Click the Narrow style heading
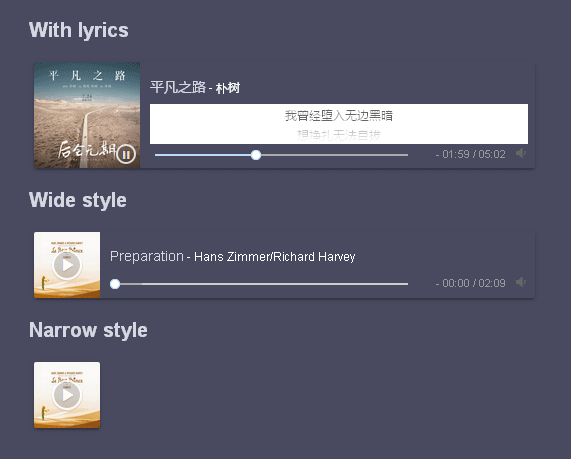The width and height of the screenshot is (571, 459). tap(88, 330)
